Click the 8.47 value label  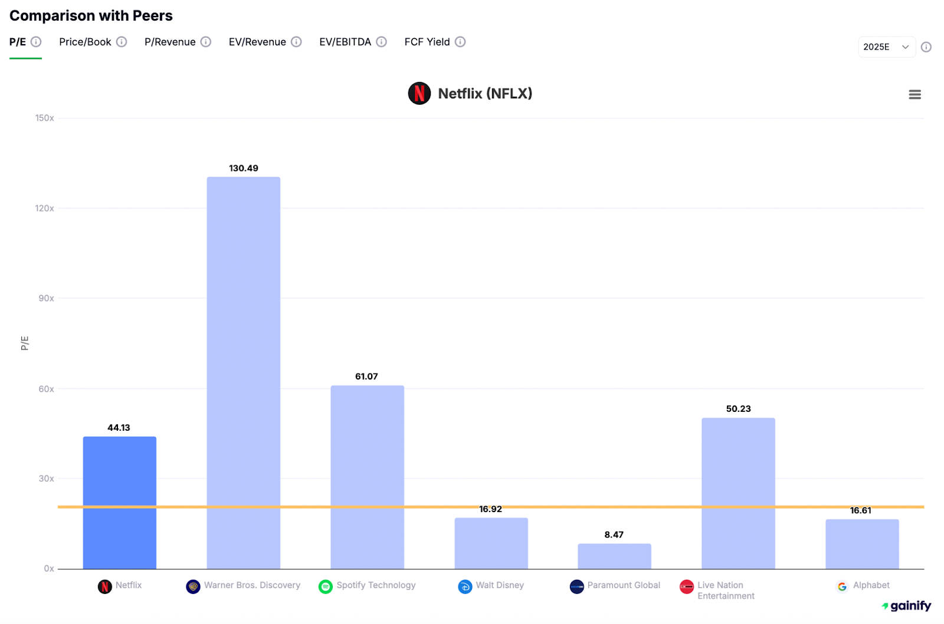click(614, 535)
